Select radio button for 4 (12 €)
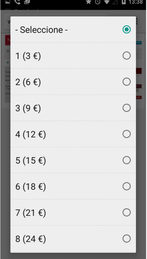Screen dimensions: 147x259 click(127, 134)
